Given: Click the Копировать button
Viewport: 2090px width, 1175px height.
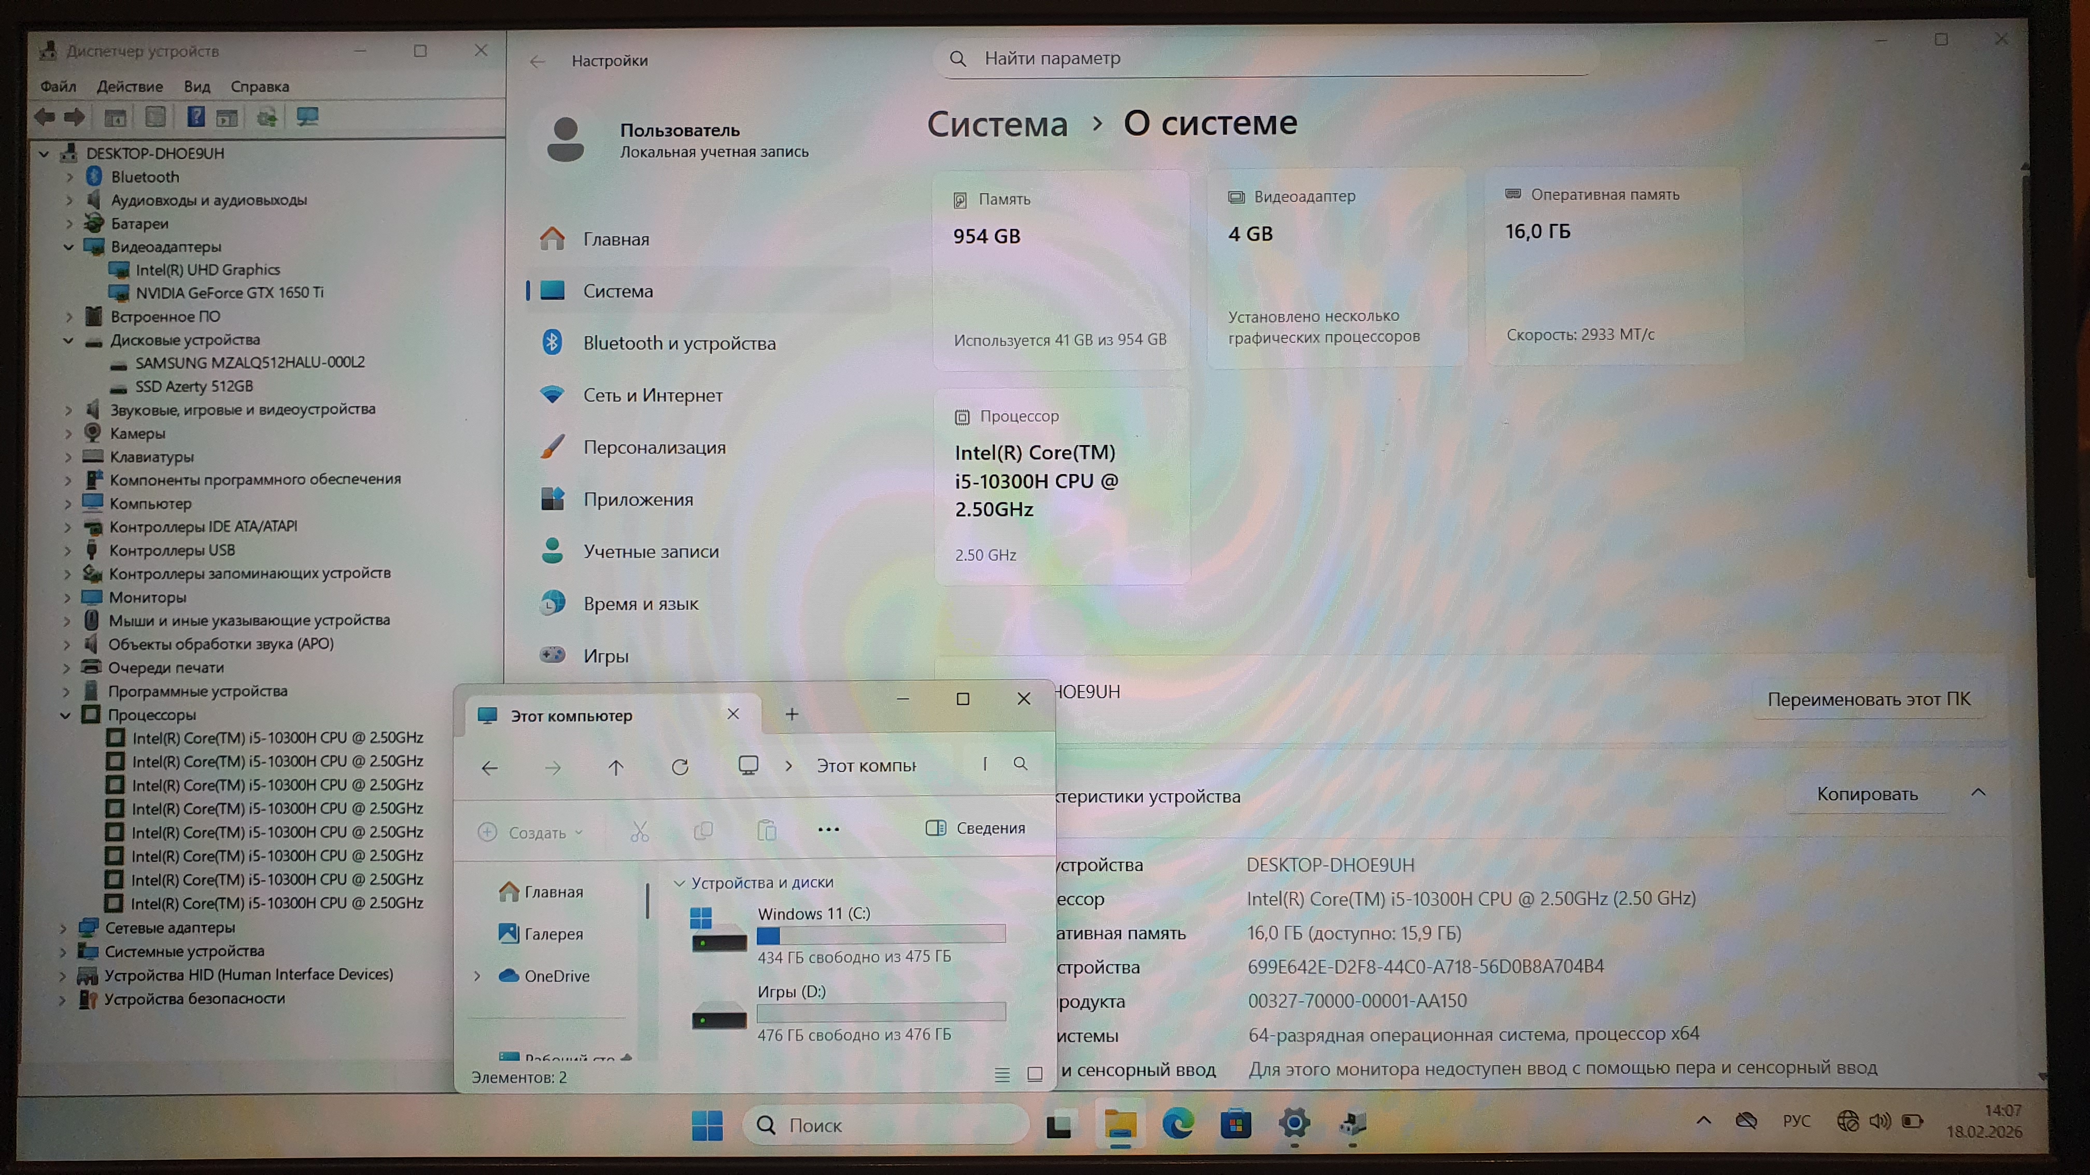Looking at the screenshot, I should point(1867,794).
